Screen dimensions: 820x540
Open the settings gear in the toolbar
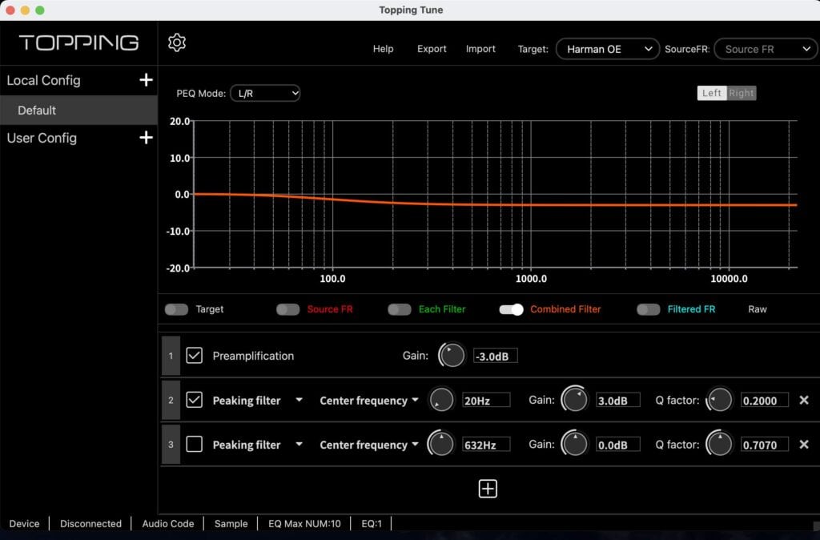coord(176,42)
